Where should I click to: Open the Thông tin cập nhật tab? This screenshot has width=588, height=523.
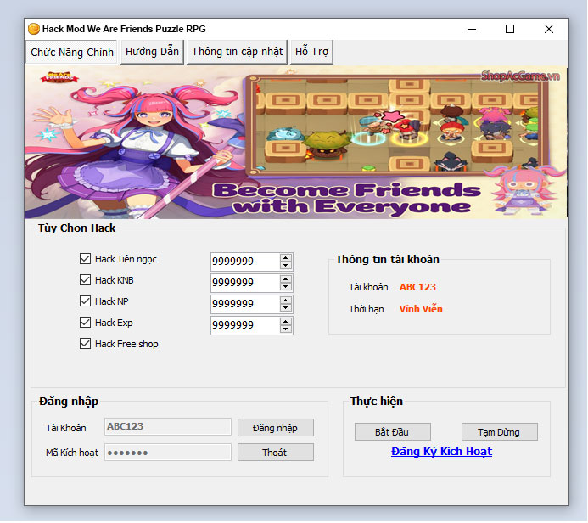pos(237,52)
